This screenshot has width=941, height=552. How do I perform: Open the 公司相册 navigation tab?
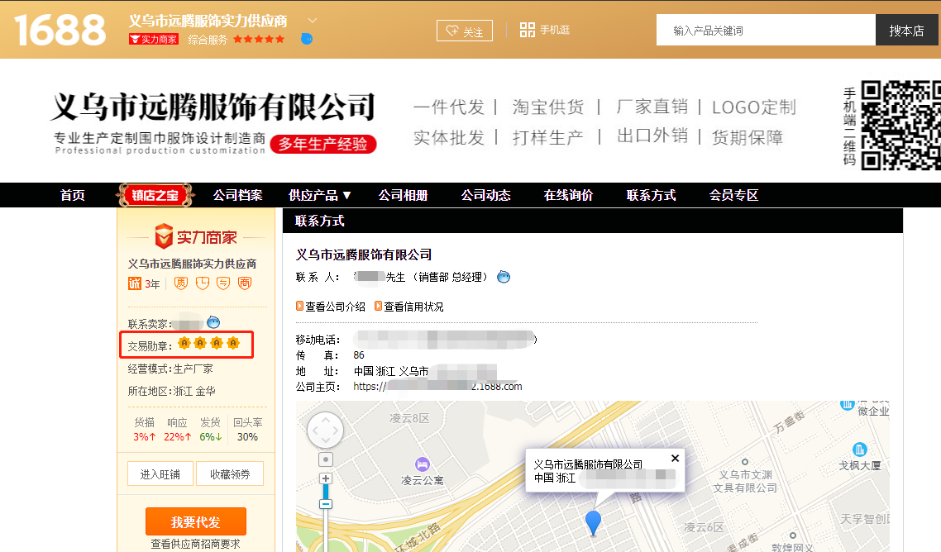tap(403, 195)
